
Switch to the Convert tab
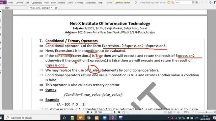click(19, 3)
